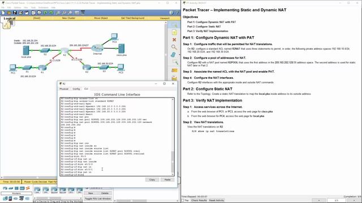Click the Reset Activity button
Screen dimensions: 362x203
point(217,201)
